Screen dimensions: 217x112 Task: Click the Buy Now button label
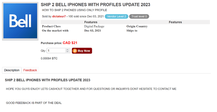(x=84, y=51)
